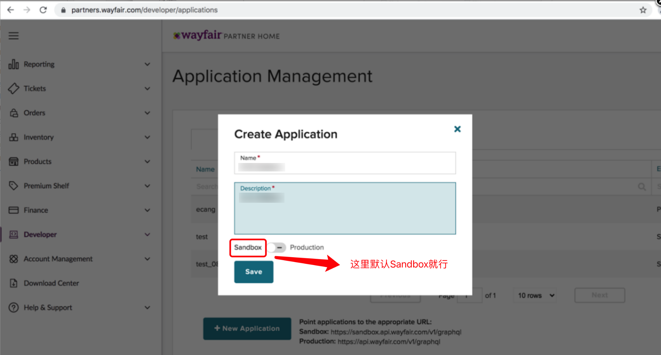Image resolution: width=661 pixels, height=355 pixels.
Task: Expand the Finance menu chevron
Action: (x=147, y=210)
